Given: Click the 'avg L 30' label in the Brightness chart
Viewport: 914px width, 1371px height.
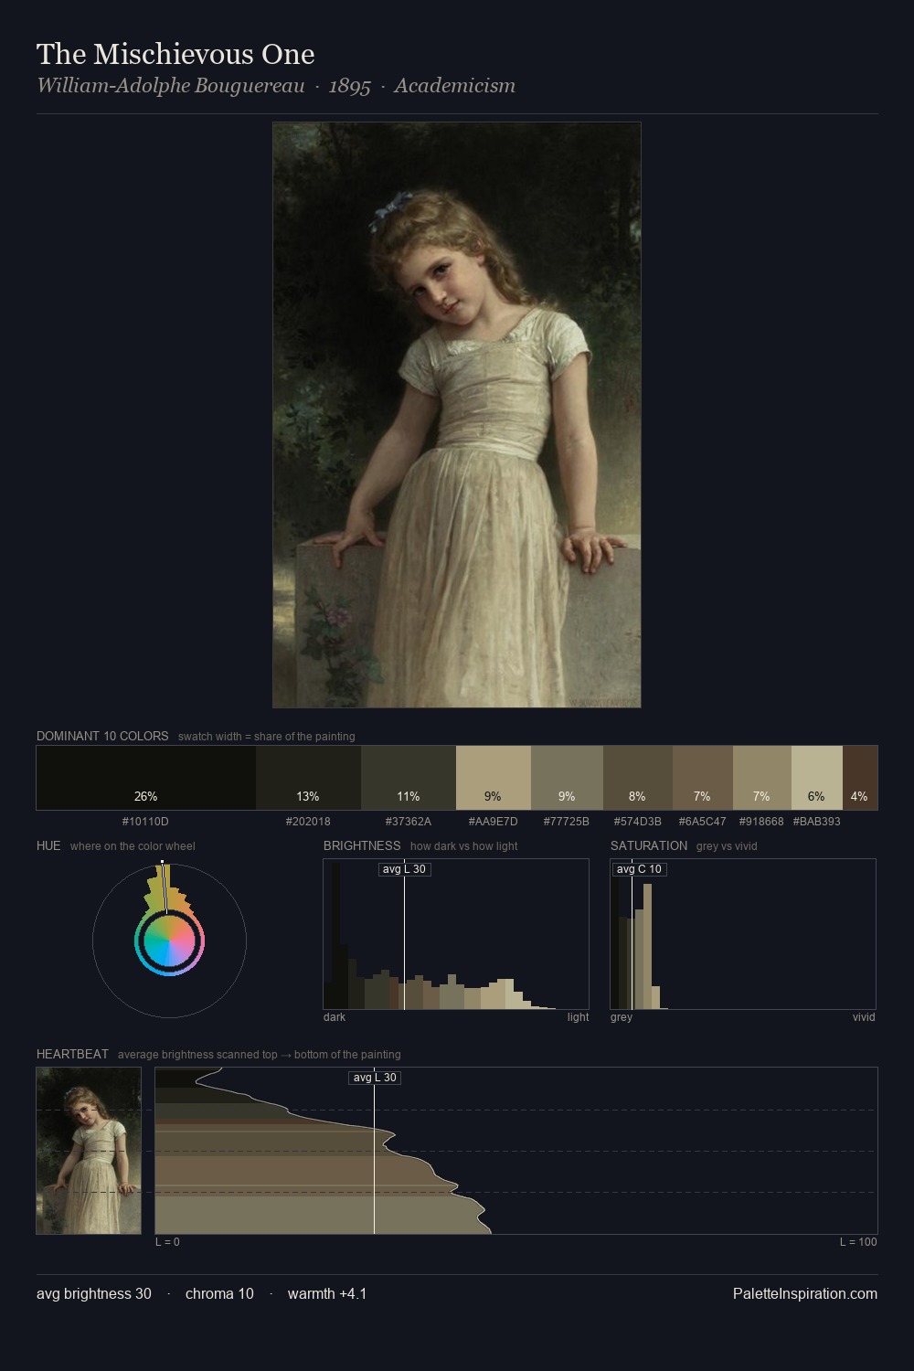Looking at the screenshot, I should [x=404, y=869].
